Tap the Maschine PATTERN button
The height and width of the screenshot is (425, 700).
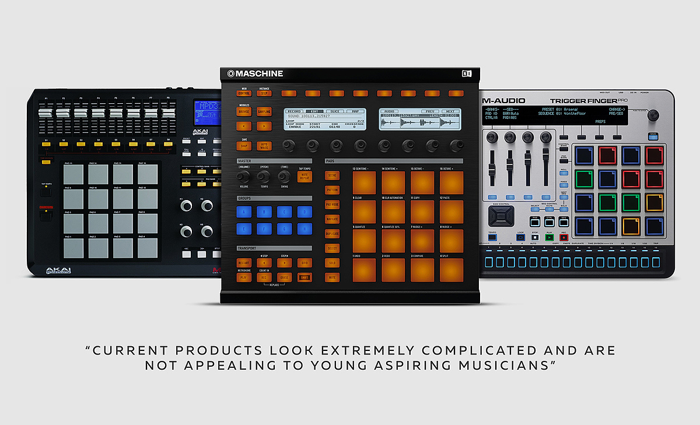click(332, 189)
